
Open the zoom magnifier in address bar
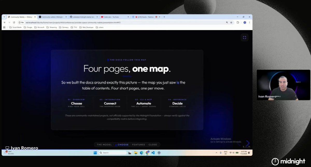(x=227, y=23)
